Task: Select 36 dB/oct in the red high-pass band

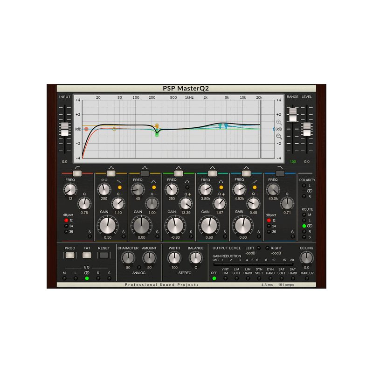Action: pyautogui.click(x=66, y=232)
